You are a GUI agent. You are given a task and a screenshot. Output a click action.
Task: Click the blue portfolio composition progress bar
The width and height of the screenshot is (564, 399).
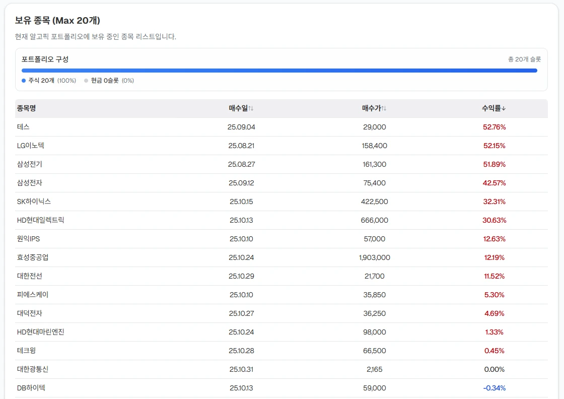point(279,71)
